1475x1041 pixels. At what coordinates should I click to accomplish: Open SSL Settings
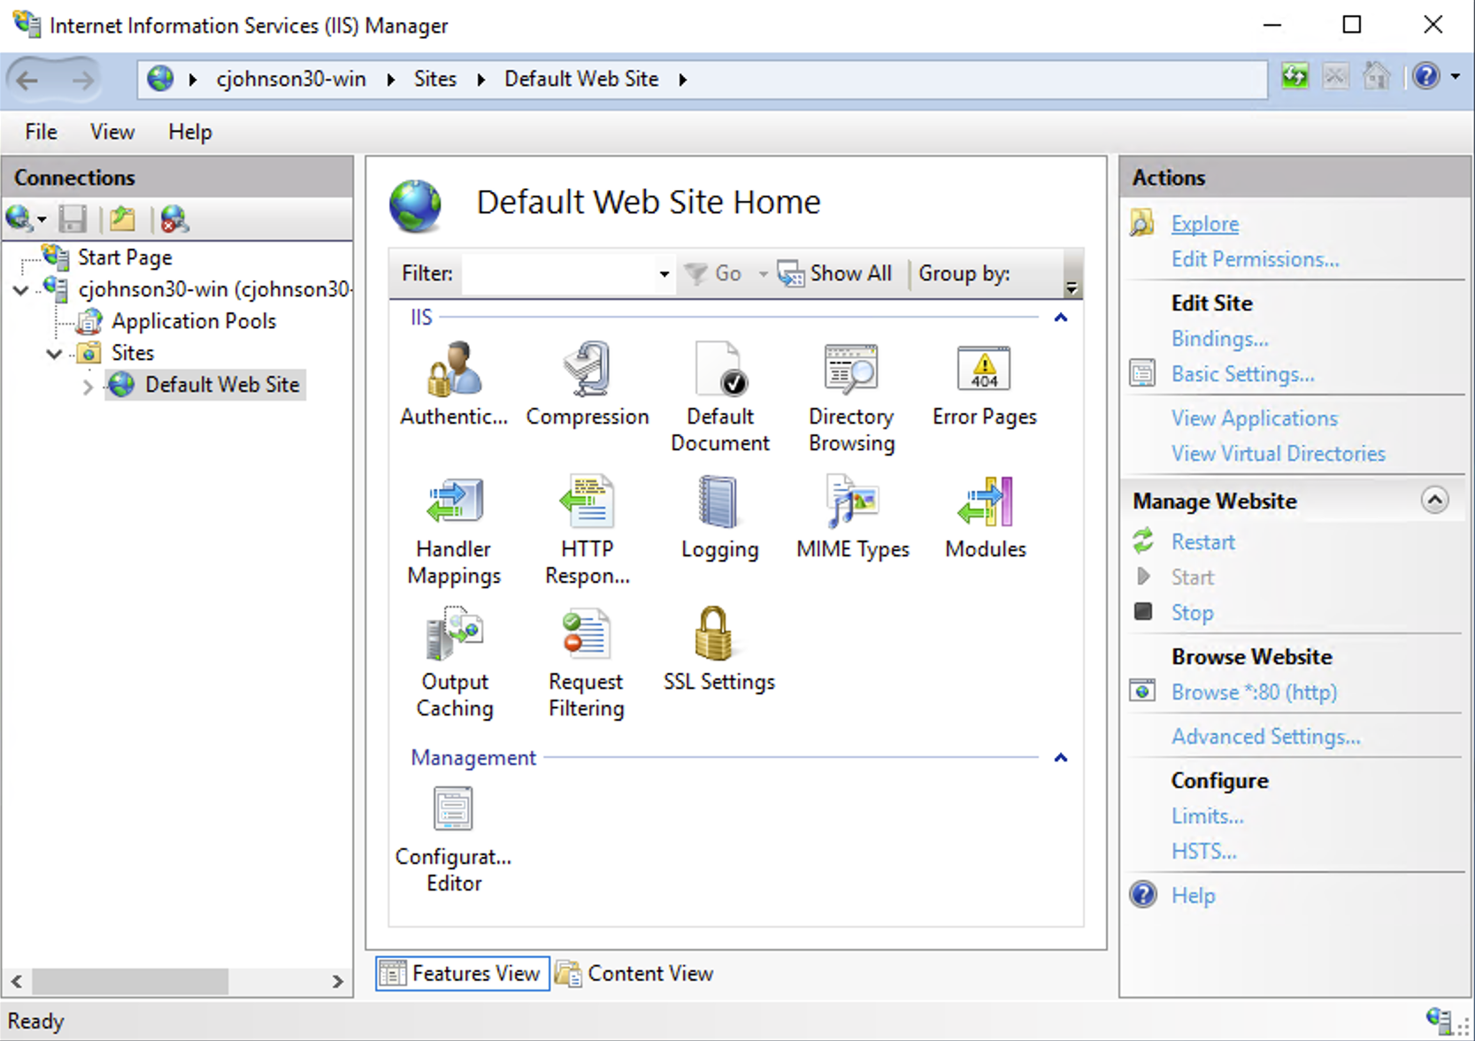[x=718, y=650]
